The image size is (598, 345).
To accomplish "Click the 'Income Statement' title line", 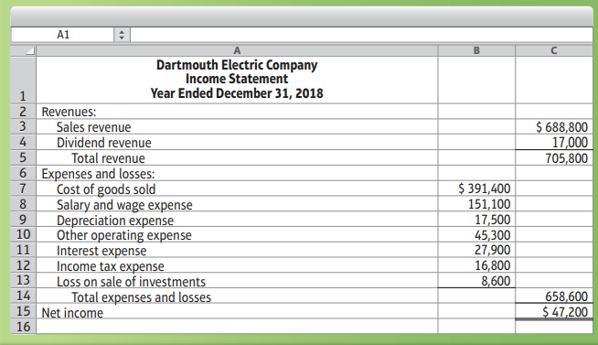I will click(x=237, y=79).
